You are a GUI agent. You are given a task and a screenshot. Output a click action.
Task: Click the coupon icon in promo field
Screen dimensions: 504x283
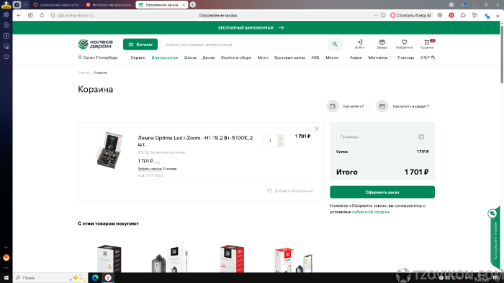[421, 137]
